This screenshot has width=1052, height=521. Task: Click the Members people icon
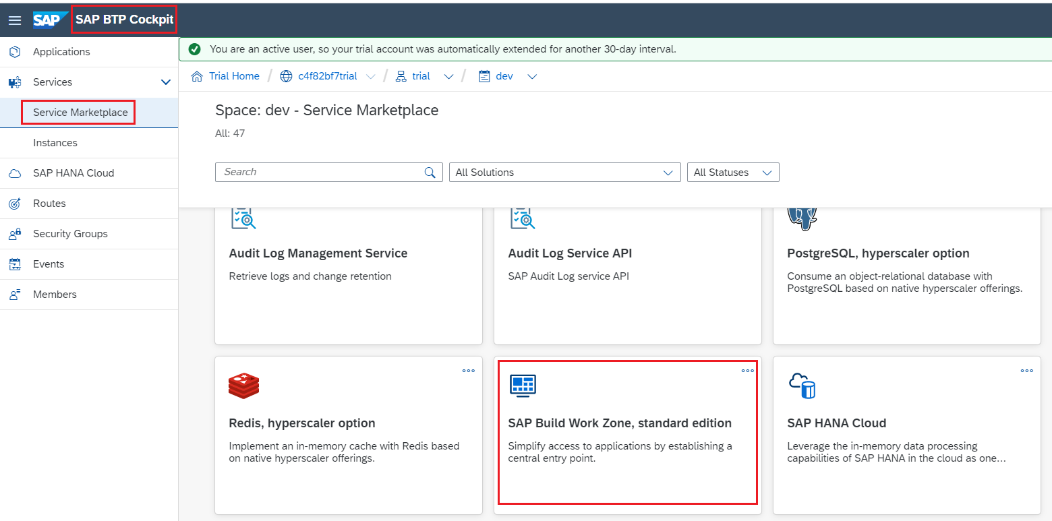(15, 295)
